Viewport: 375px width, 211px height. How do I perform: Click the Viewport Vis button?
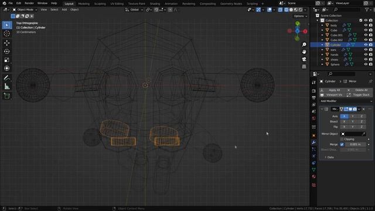click(x=332, y=95)
